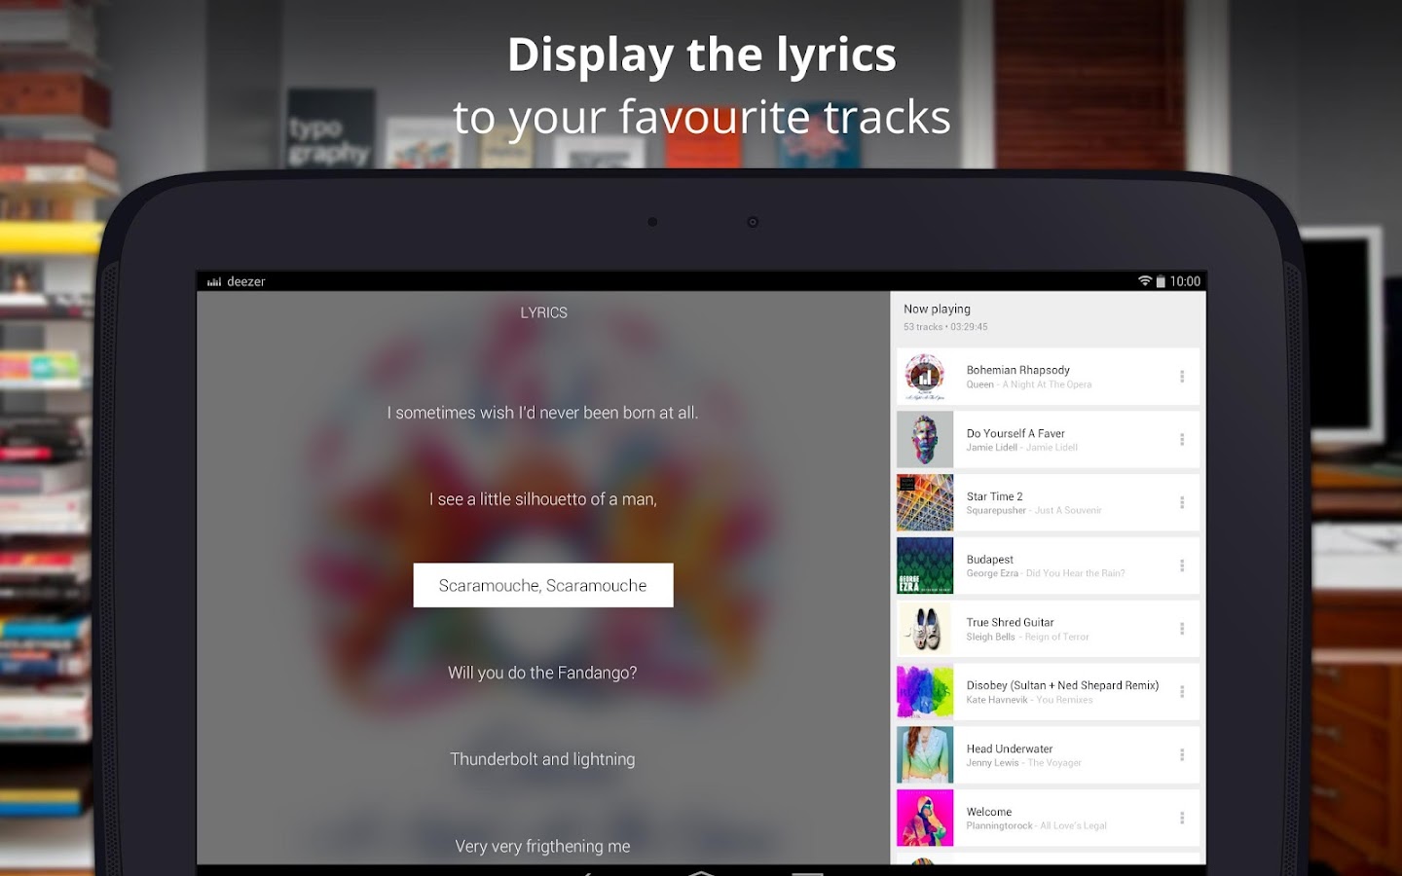Select the LYRICS tab

tap(542, 311)
